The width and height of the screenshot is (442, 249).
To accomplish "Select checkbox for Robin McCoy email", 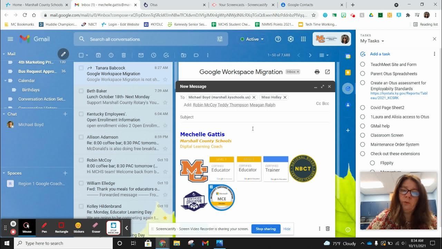I will click(x=81, y=160).
